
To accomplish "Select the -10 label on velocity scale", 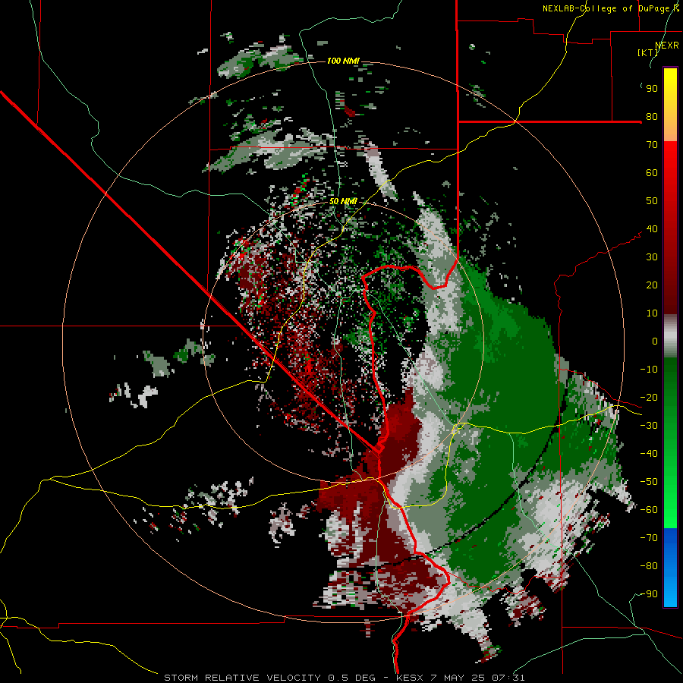I will point(649,370).
